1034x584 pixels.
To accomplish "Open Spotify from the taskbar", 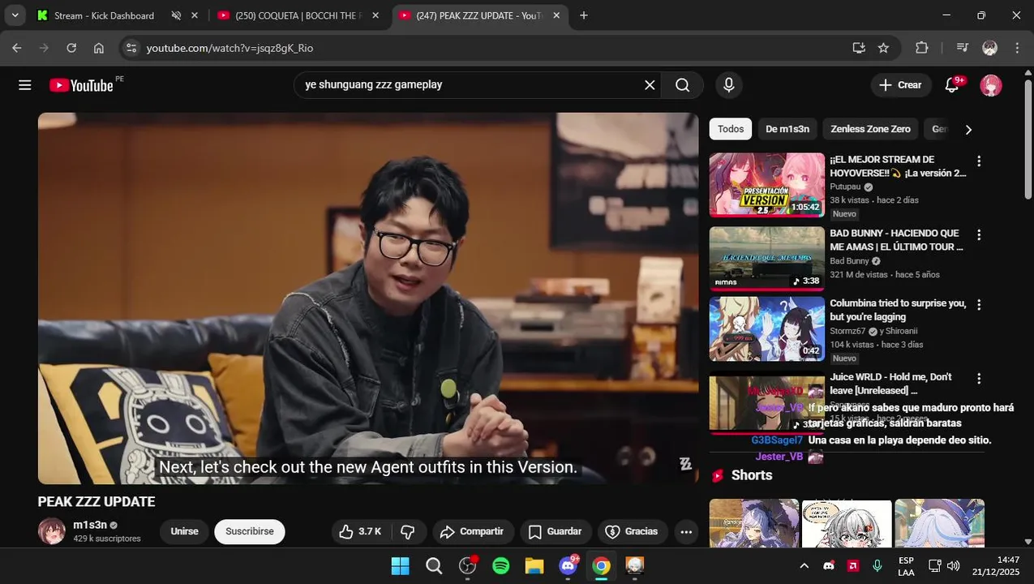I will point(501,565).
